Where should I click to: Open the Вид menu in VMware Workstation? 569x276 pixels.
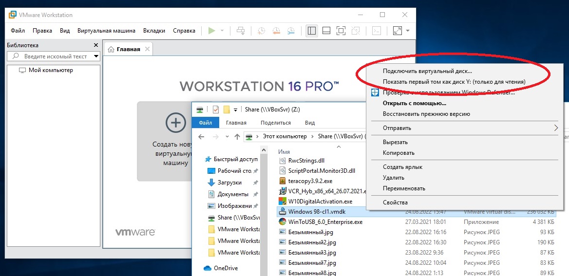tap(65, 31)
